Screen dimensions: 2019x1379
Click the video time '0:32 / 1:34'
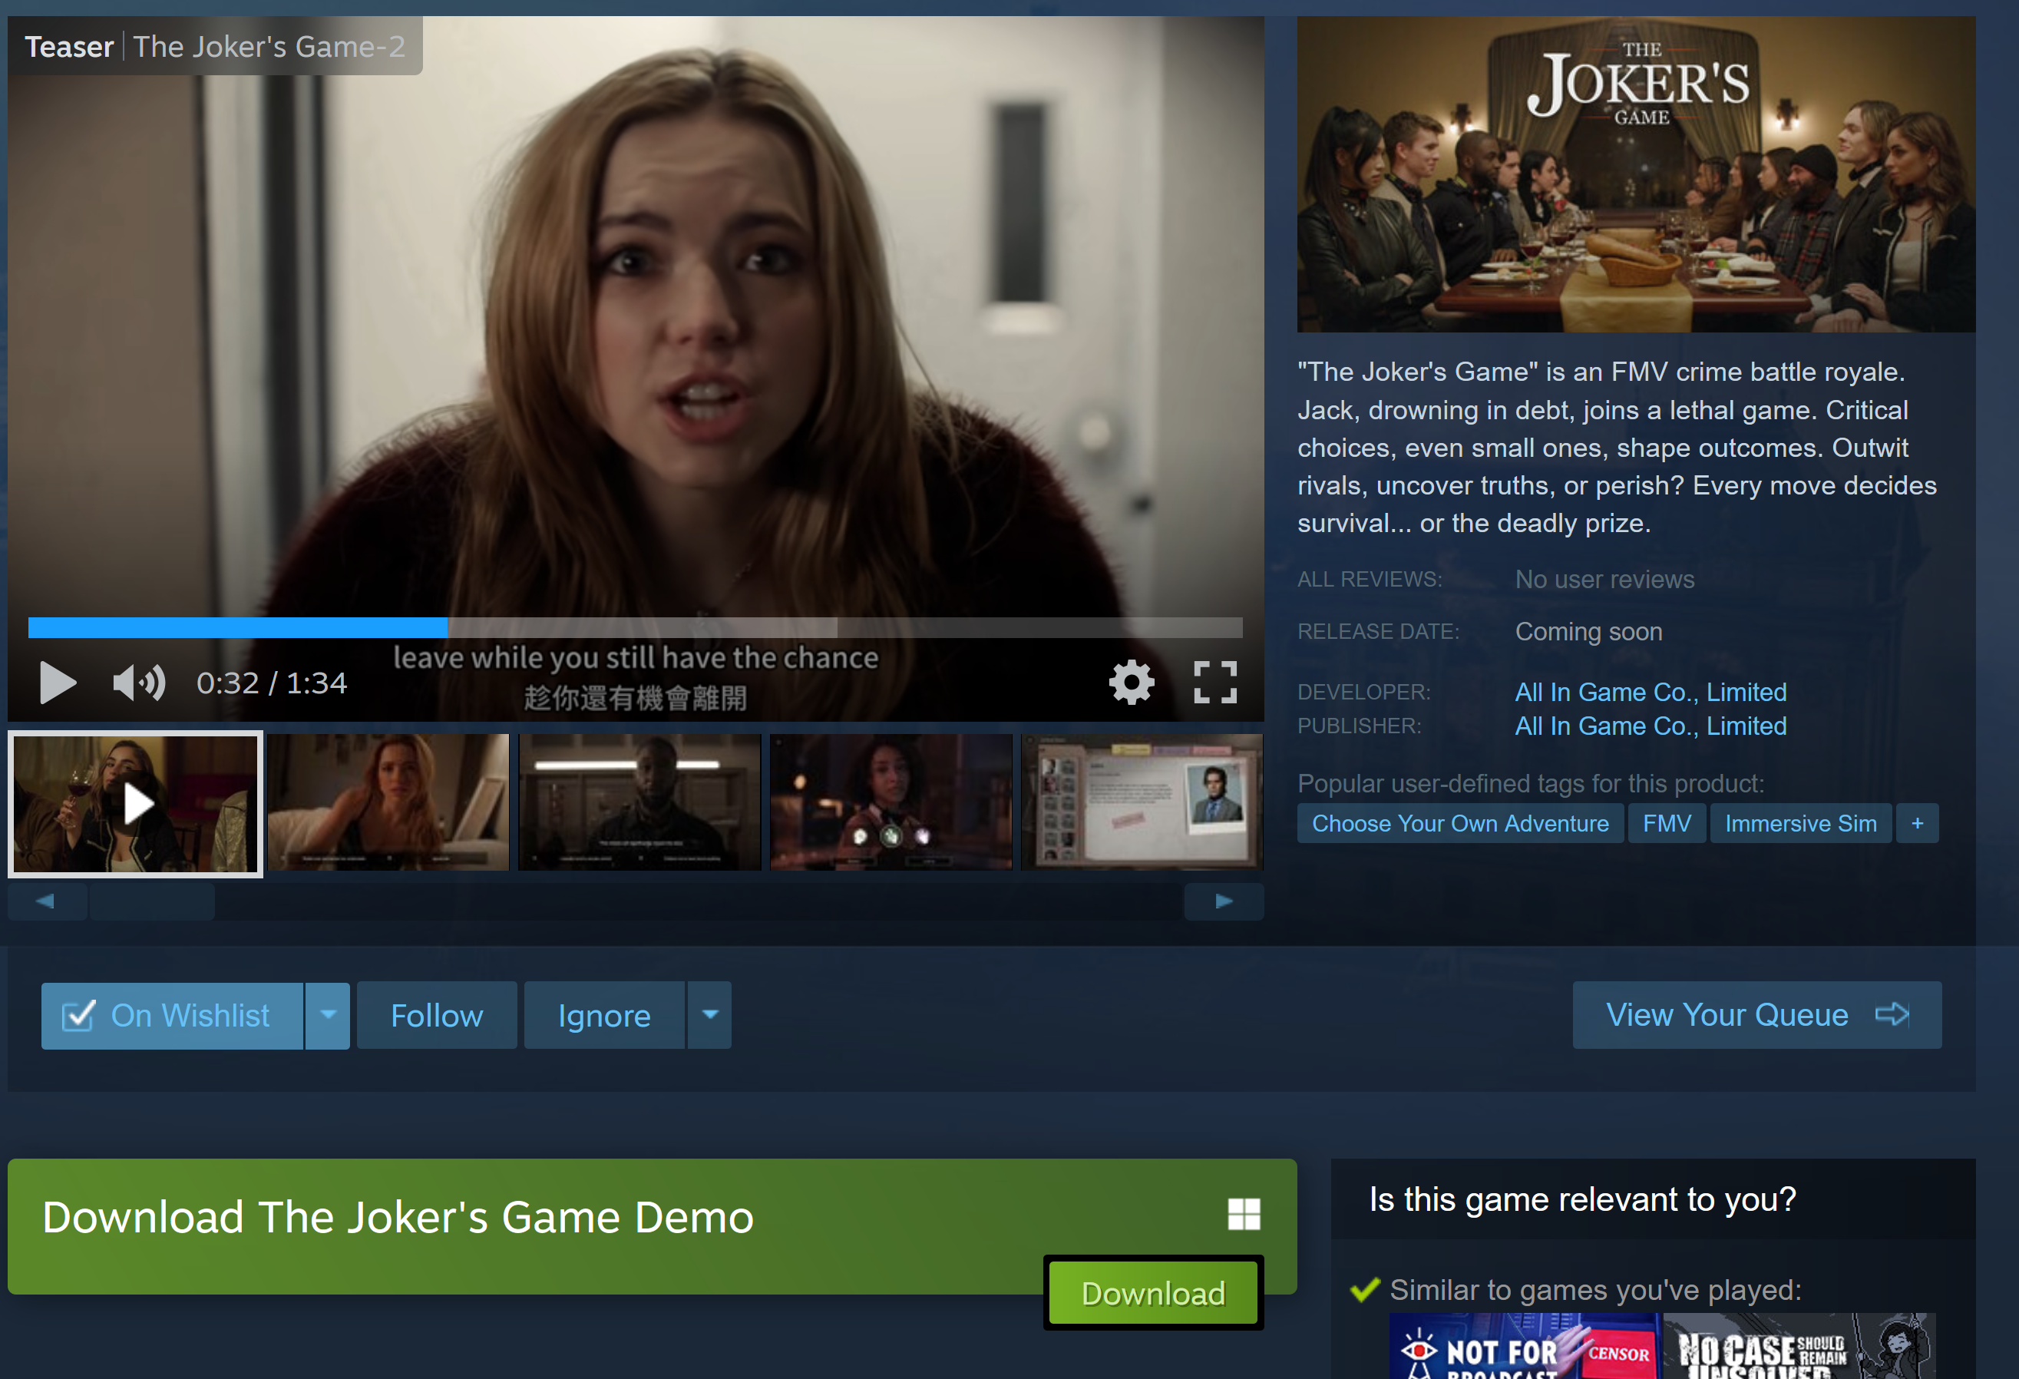pos(271,684)
